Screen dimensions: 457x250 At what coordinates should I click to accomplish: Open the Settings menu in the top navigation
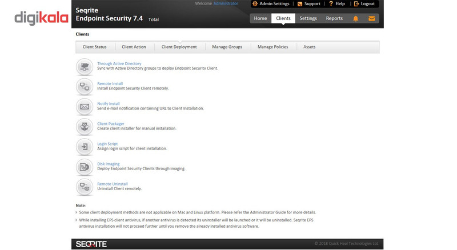coord(308,18)
